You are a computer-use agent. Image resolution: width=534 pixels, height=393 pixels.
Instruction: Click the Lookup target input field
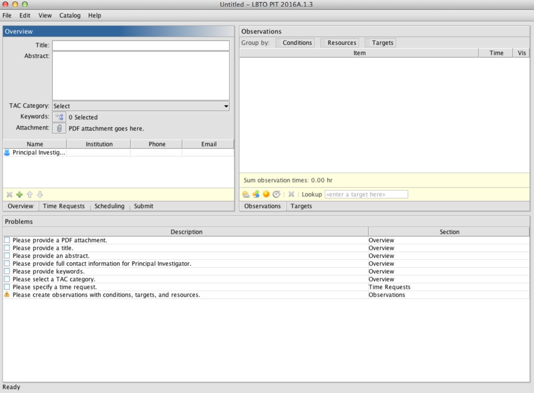click(x=366, y=194)
